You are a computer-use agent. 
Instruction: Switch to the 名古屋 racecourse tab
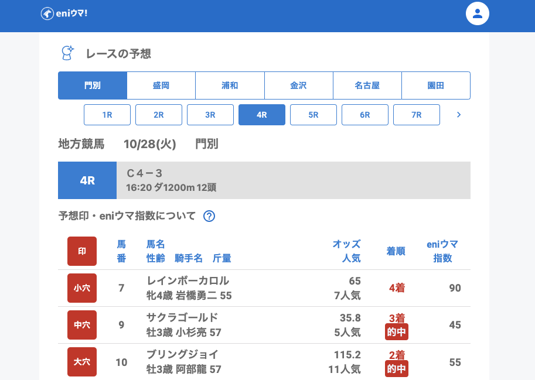click(x=367, y=85)
